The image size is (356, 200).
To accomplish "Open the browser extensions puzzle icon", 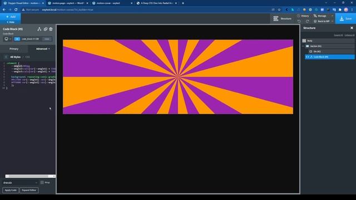I will tap(340, 10).
